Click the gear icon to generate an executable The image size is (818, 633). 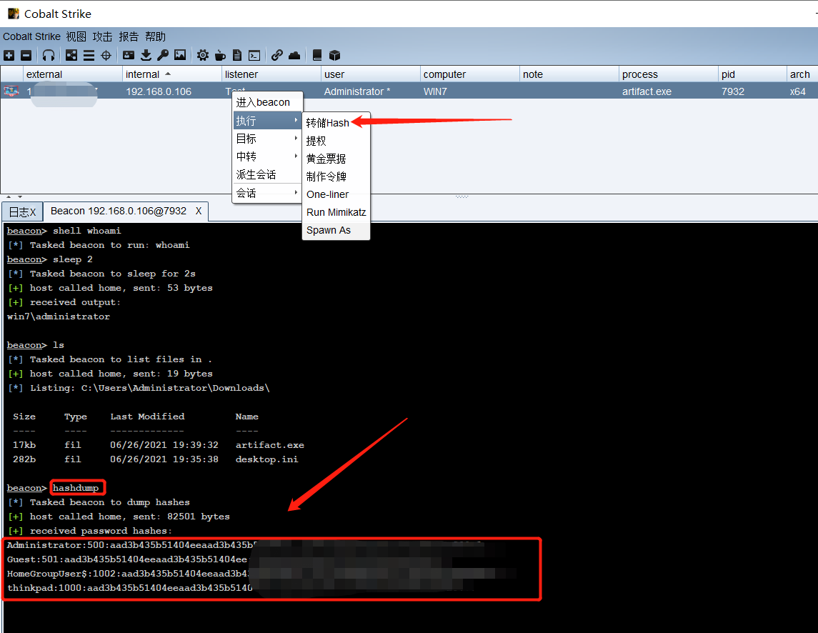(203, 55)
